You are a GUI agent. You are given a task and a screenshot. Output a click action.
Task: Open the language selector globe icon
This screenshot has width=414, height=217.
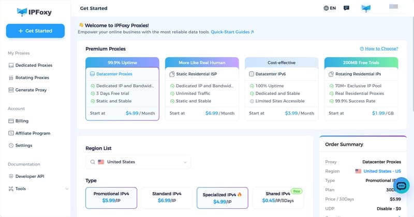(x=326, y=8)
